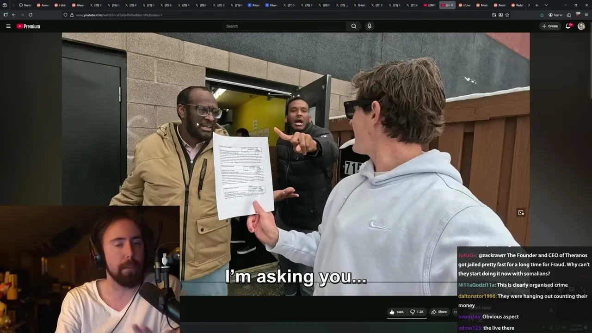592x333 pixels.
Task: Close the active YouTube tab
Action: [452, 5]
